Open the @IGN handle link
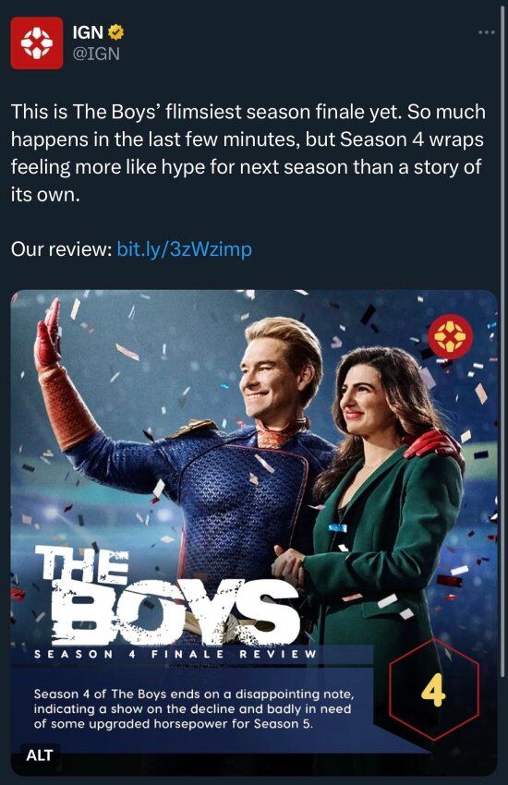This screenshot has width=508, height=785. [x=97, y=53]
